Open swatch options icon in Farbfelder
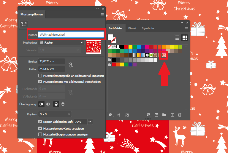 pos(156,115)
